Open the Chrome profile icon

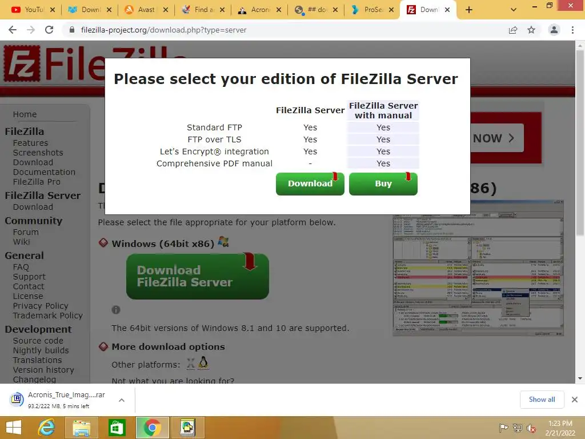pos(554,30)
